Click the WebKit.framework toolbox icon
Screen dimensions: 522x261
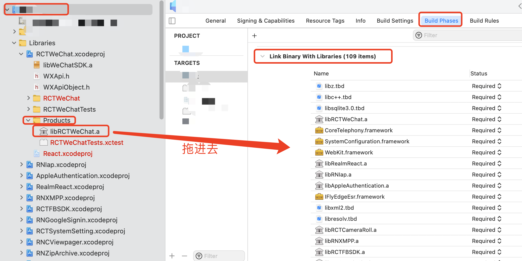pyautogui.click(x=319, y=152)
